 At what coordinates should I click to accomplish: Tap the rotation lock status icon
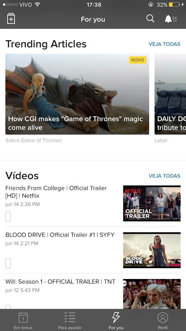click(x=151, y=4)
